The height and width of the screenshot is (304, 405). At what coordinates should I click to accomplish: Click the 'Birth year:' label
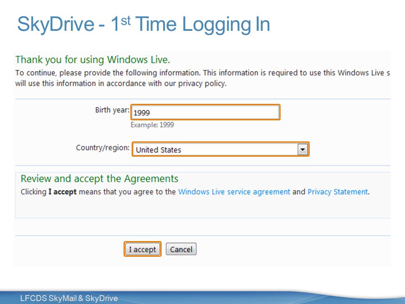pos(112,110)
